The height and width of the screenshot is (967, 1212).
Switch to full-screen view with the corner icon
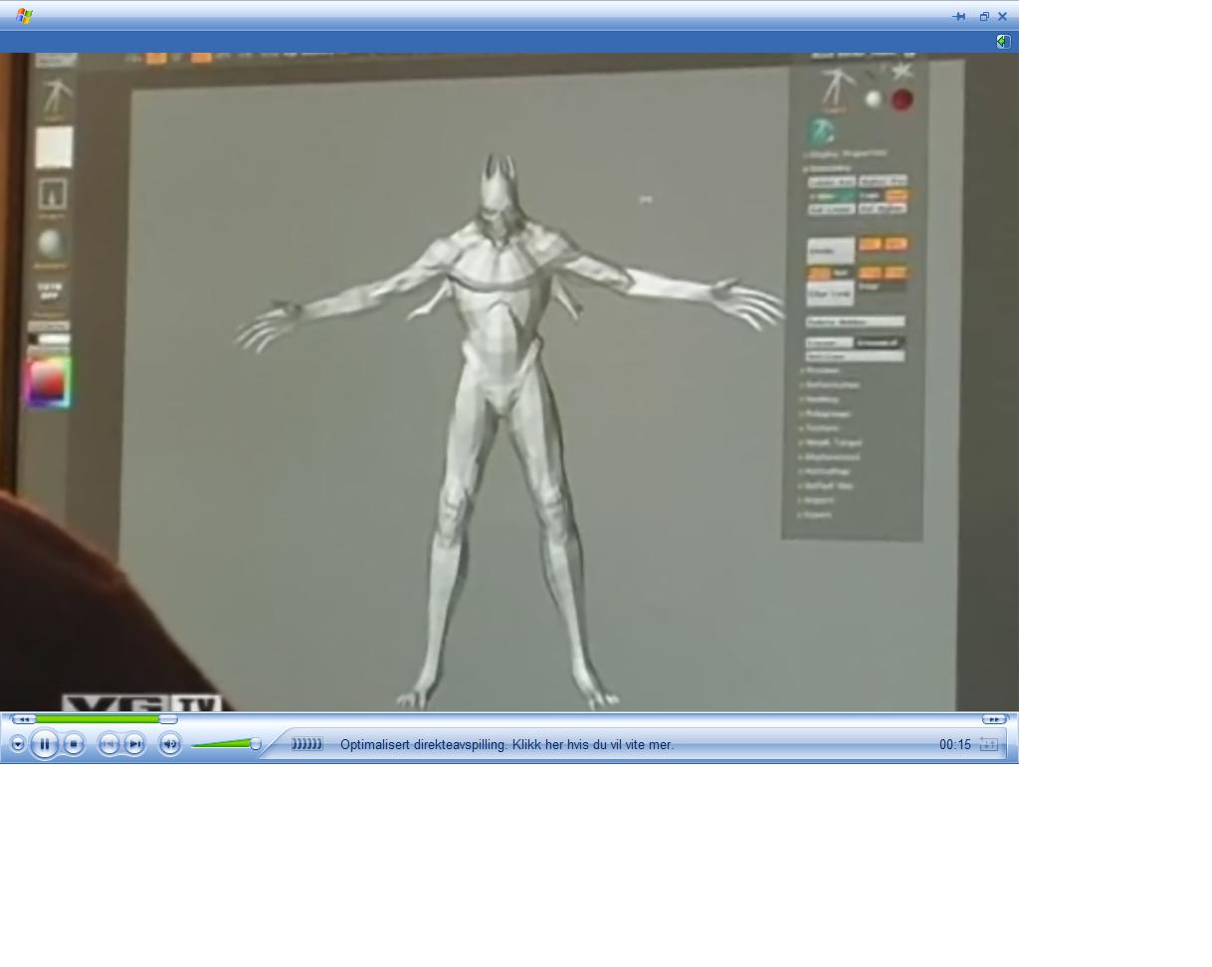pyautogui.click(x=988, y=744)
